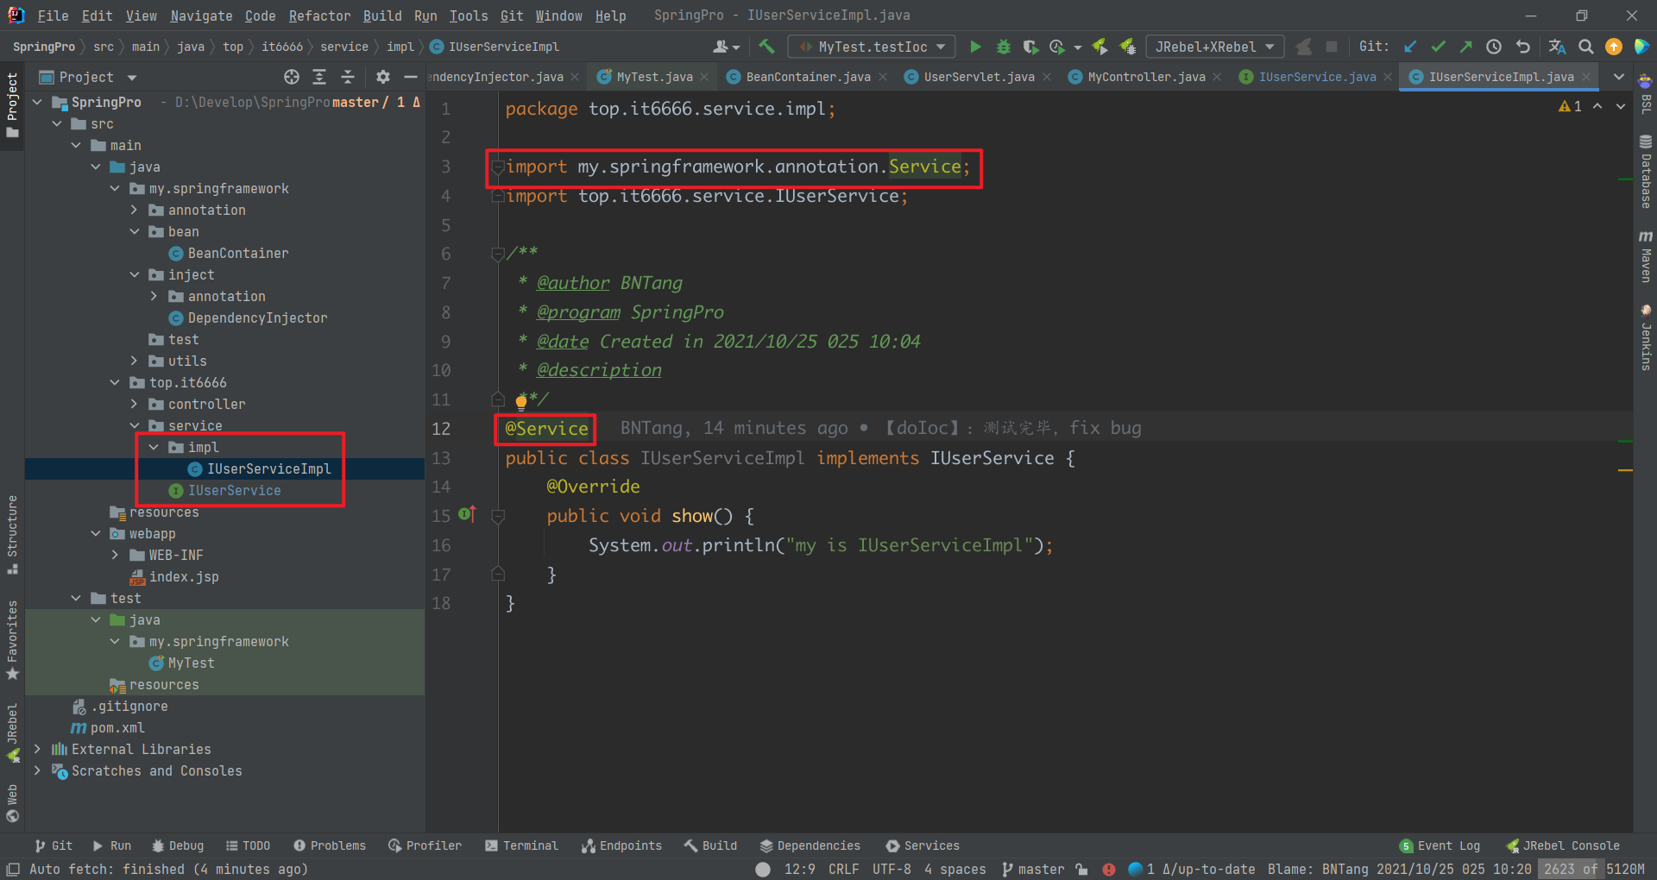Run MyTest.testIoc with the green play icon
This screenshot has width=1657, height=880.
975,47
